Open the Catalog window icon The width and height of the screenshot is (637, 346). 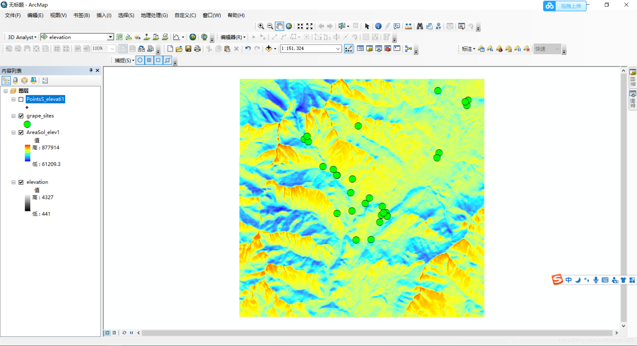[x=370, y=48]
